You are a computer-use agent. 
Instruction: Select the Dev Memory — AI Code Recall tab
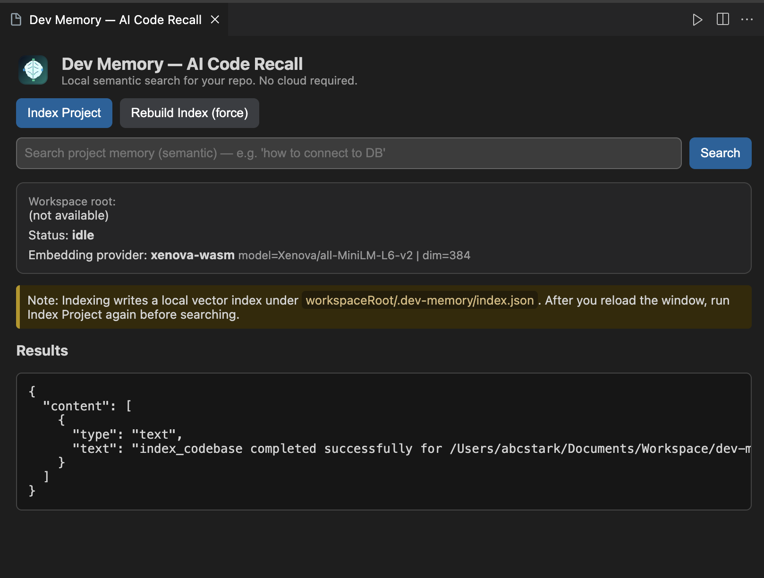(x=115, y=20)
